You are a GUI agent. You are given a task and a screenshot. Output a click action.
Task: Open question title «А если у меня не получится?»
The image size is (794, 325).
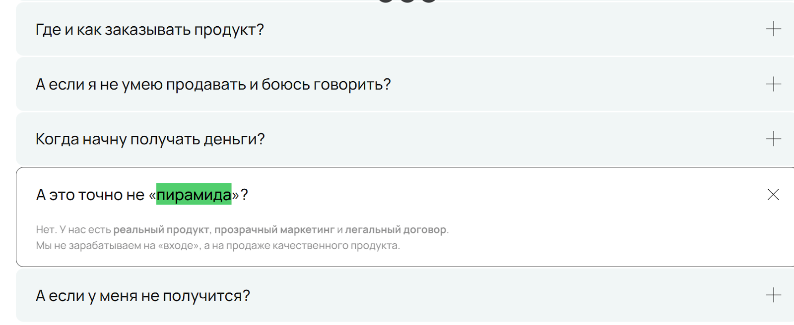[x=142, y=296]
